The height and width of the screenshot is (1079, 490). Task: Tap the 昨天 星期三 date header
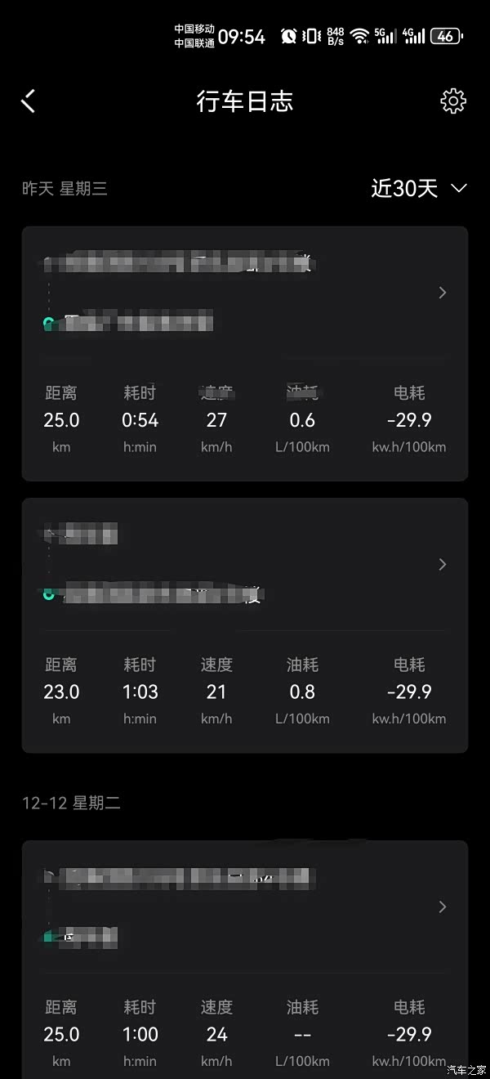65,189
